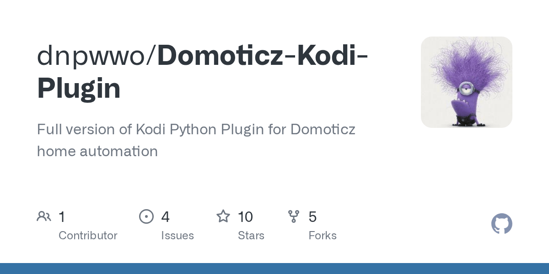Image resolution: width=549 pixels, height=274 pixels.
Task: Select the Full version of Kodi description line
Action: click(x=196, y=130)
